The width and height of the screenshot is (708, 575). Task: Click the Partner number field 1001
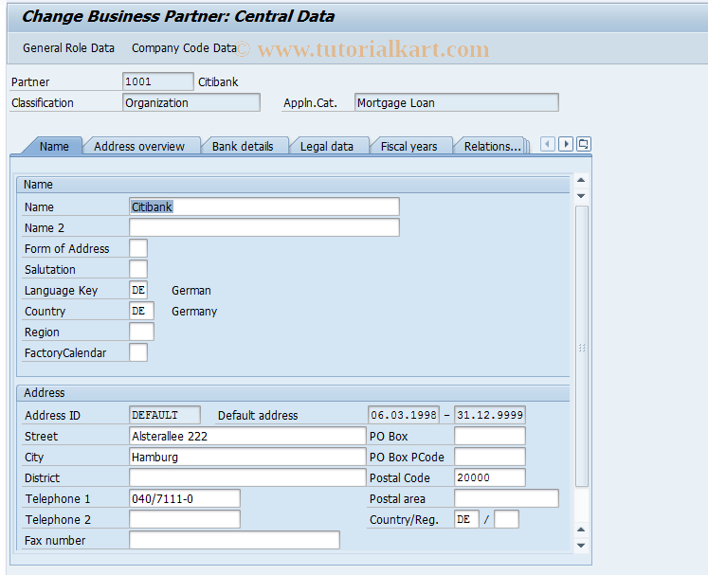pos(158,81)
